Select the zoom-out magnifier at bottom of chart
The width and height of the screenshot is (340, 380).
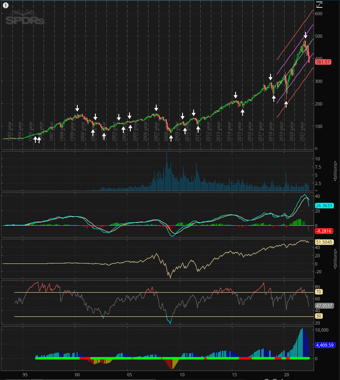point(274,379)
